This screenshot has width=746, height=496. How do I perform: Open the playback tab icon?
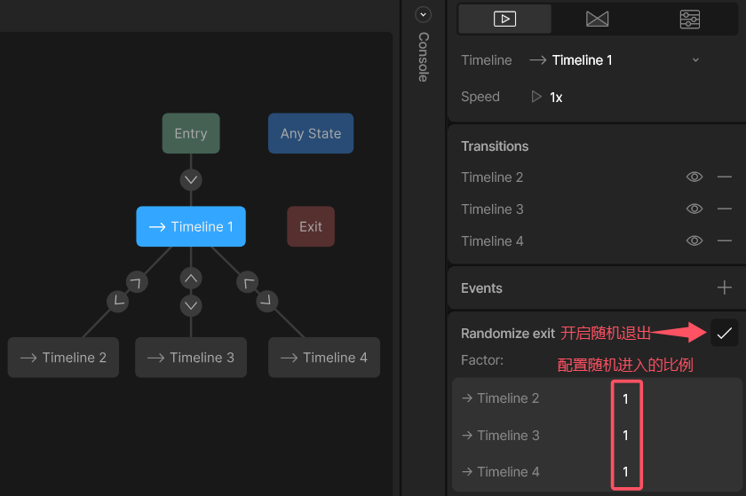[504, 19]
